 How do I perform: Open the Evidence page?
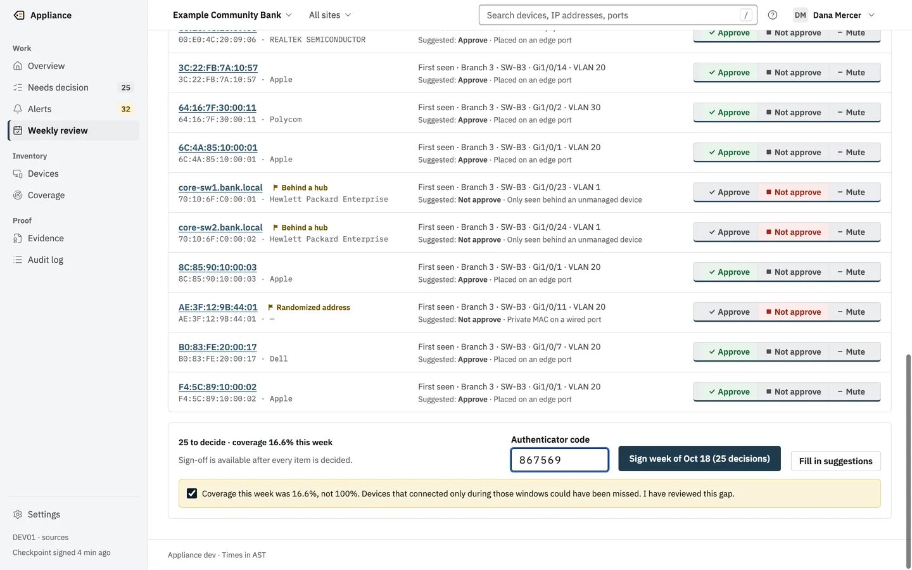[73, 238]
